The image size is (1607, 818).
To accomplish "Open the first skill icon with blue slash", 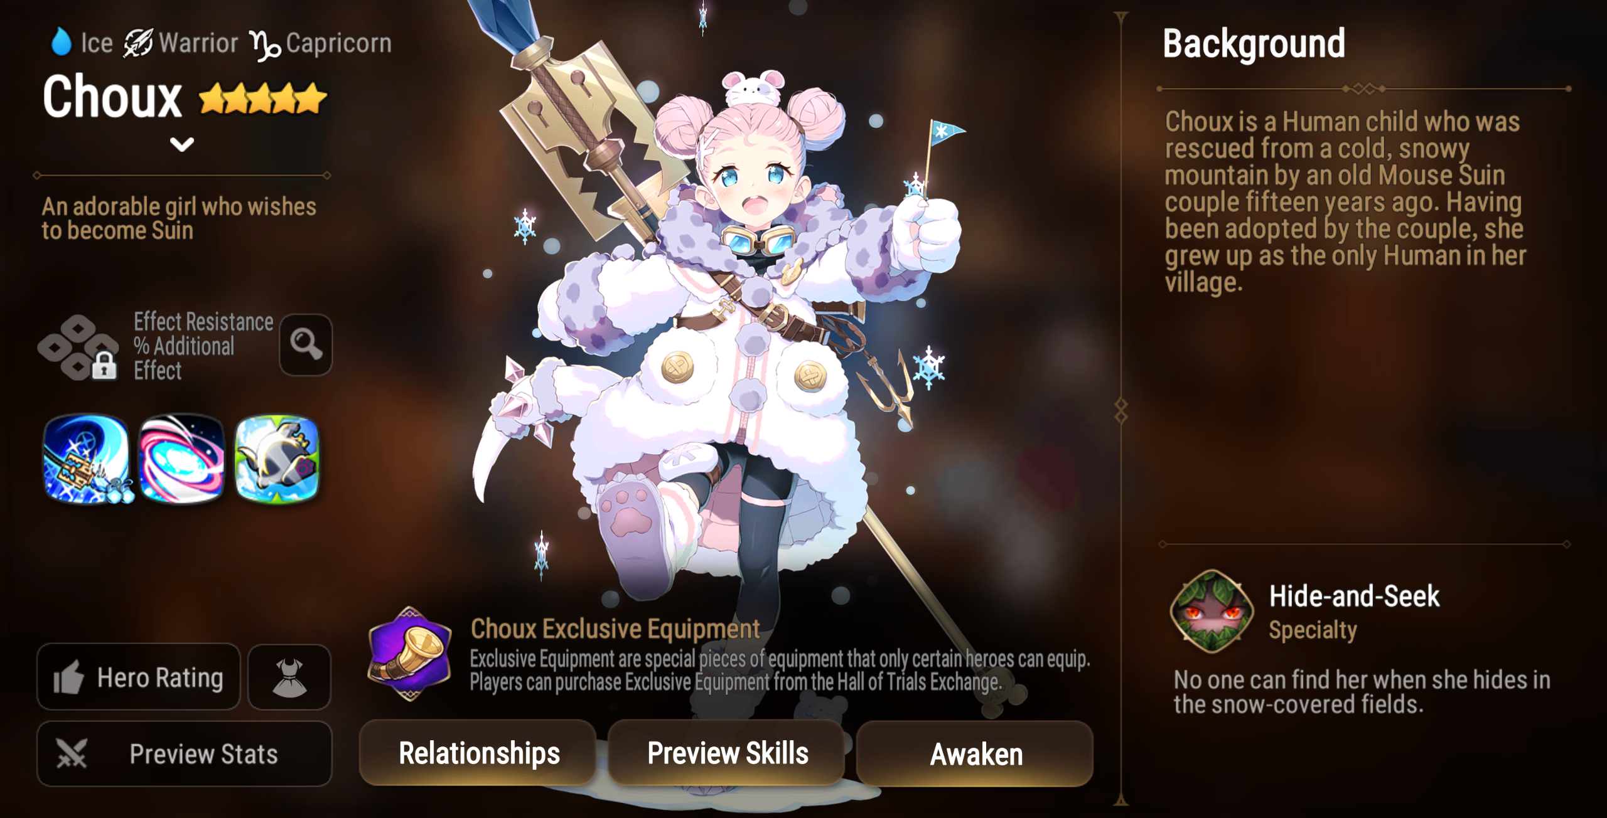I will click(x=87, y=459).
